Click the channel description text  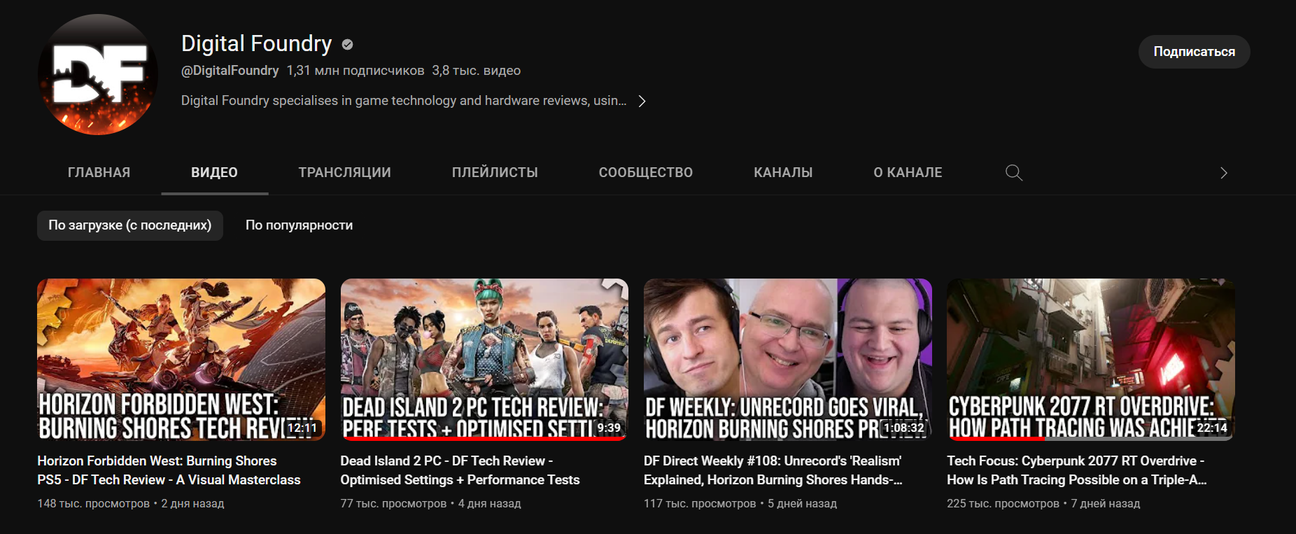[x=404, y=101]
